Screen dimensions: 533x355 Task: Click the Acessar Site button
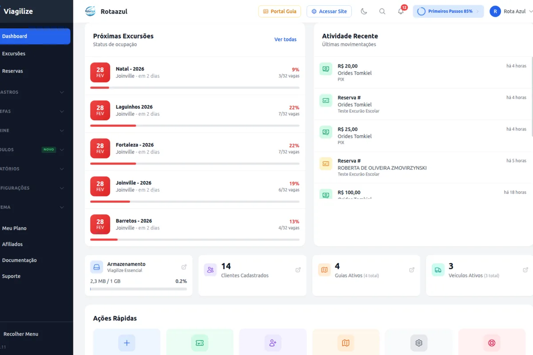tap(329, 12)
